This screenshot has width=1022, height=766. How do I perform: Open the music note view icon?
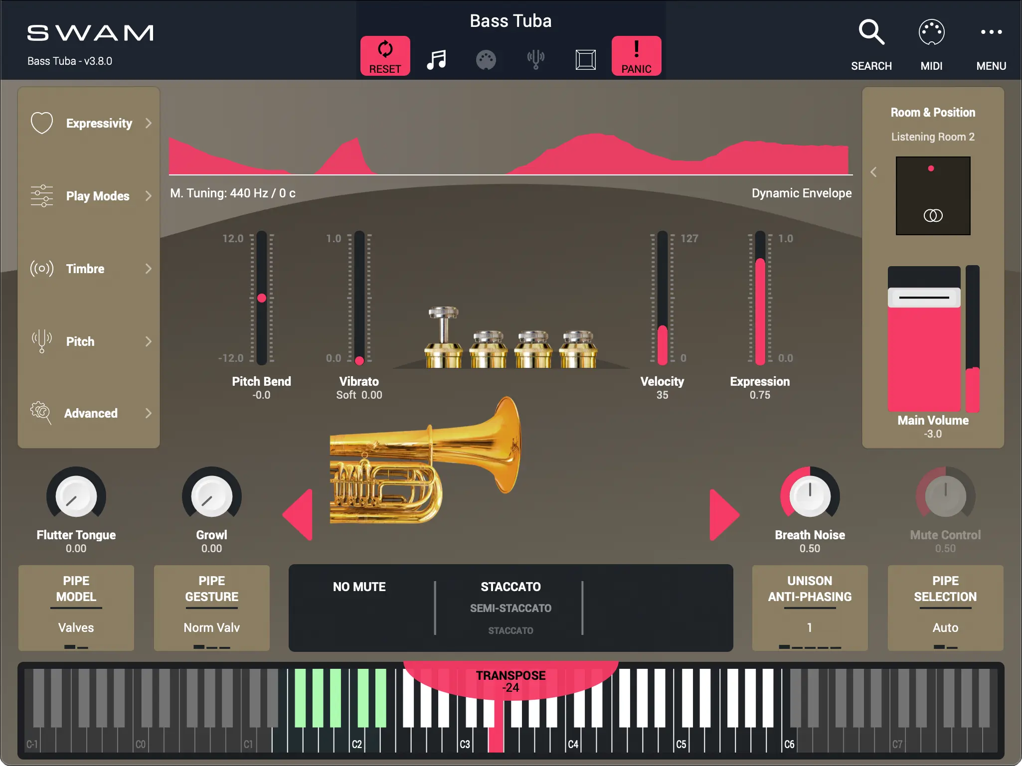[x=436, y=59]
